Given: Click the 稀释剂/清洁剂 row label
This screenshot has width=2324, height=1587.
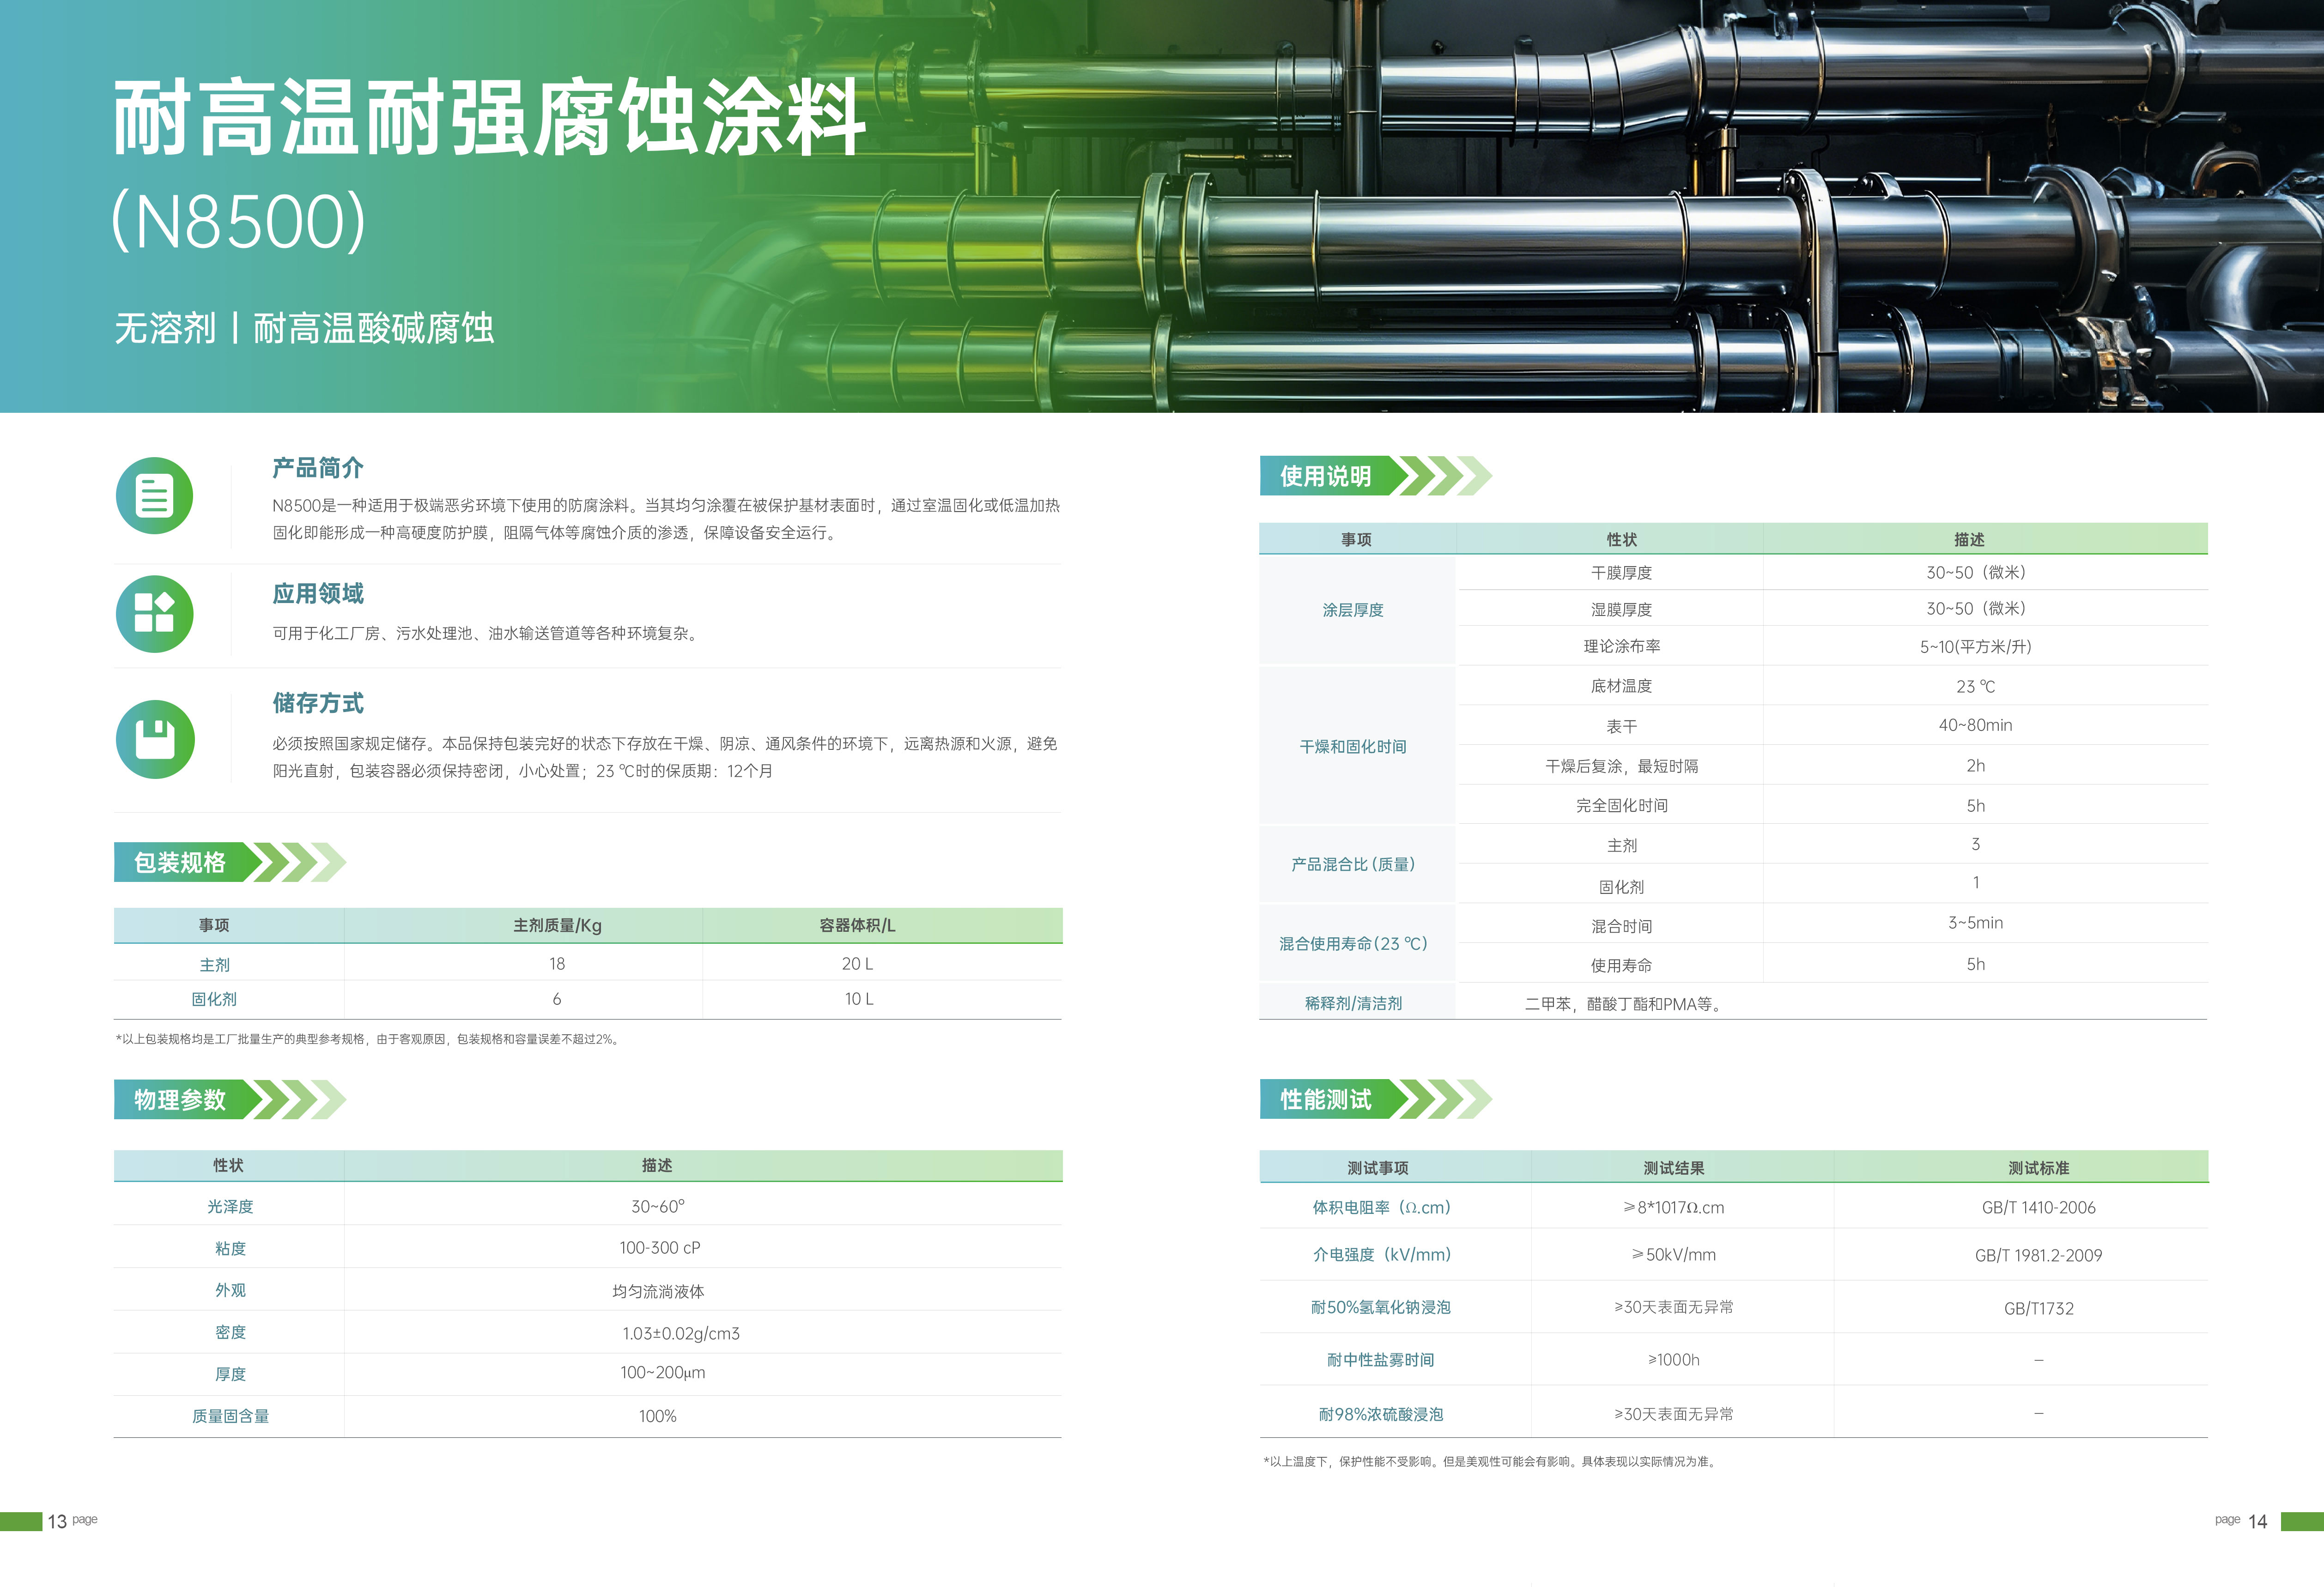Looking at the screenshot, I should point(1353,1003).
